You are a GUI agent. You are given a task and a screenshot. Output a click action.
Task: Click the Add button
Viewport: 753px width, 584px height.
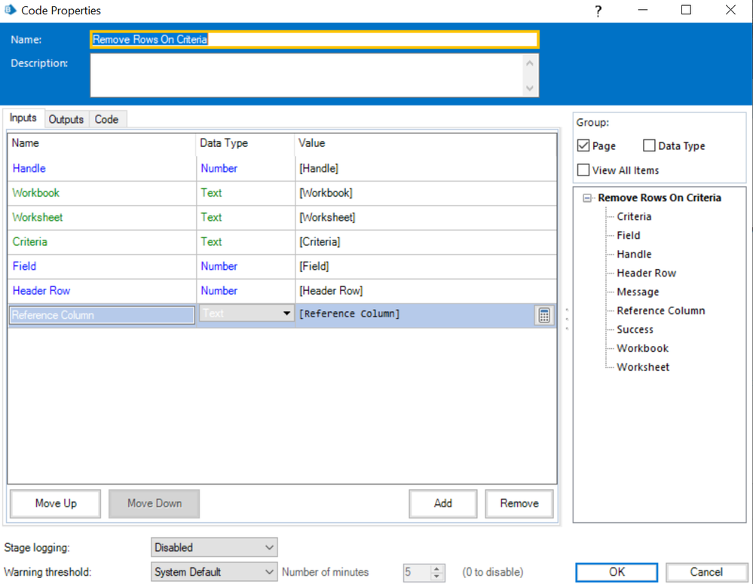coord(443,503)
